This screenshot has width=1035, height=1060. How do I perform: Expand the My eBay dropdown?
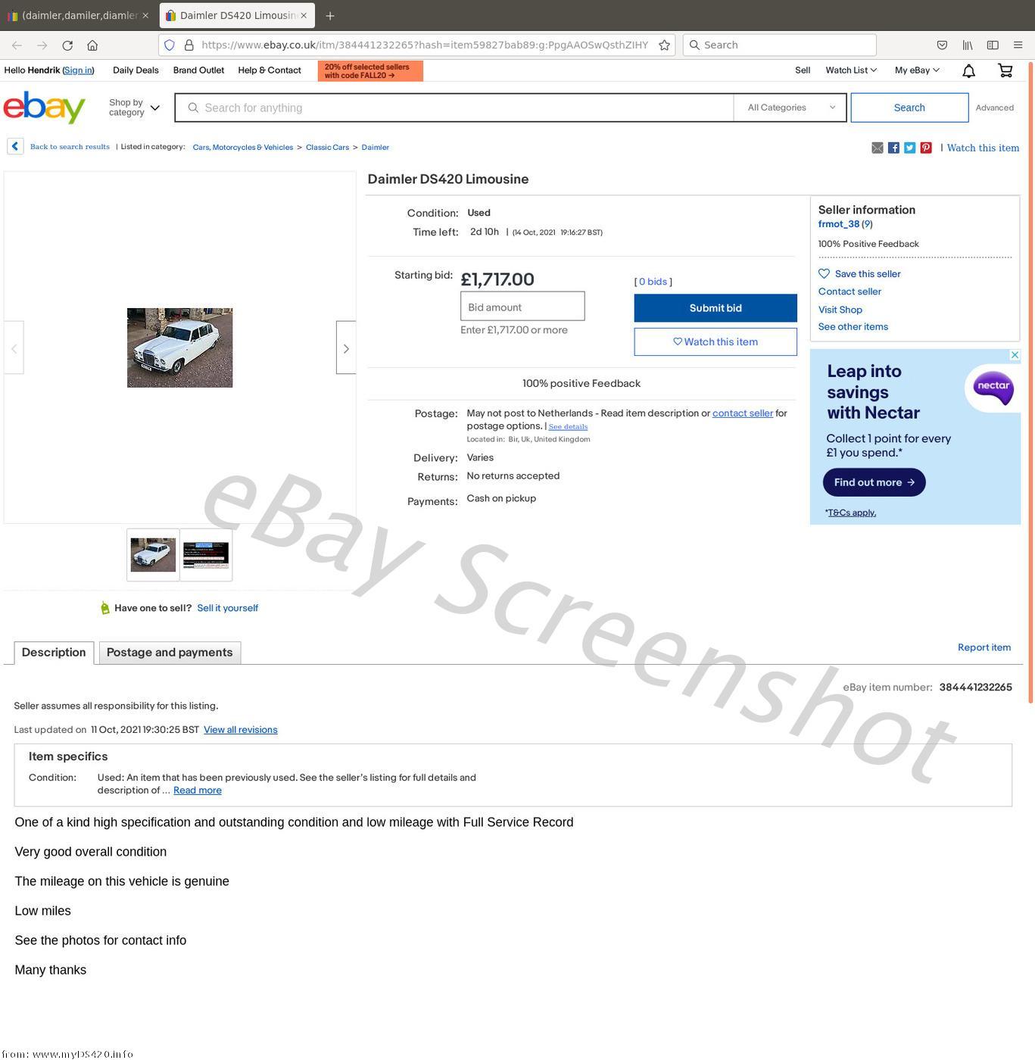point(917,70)
